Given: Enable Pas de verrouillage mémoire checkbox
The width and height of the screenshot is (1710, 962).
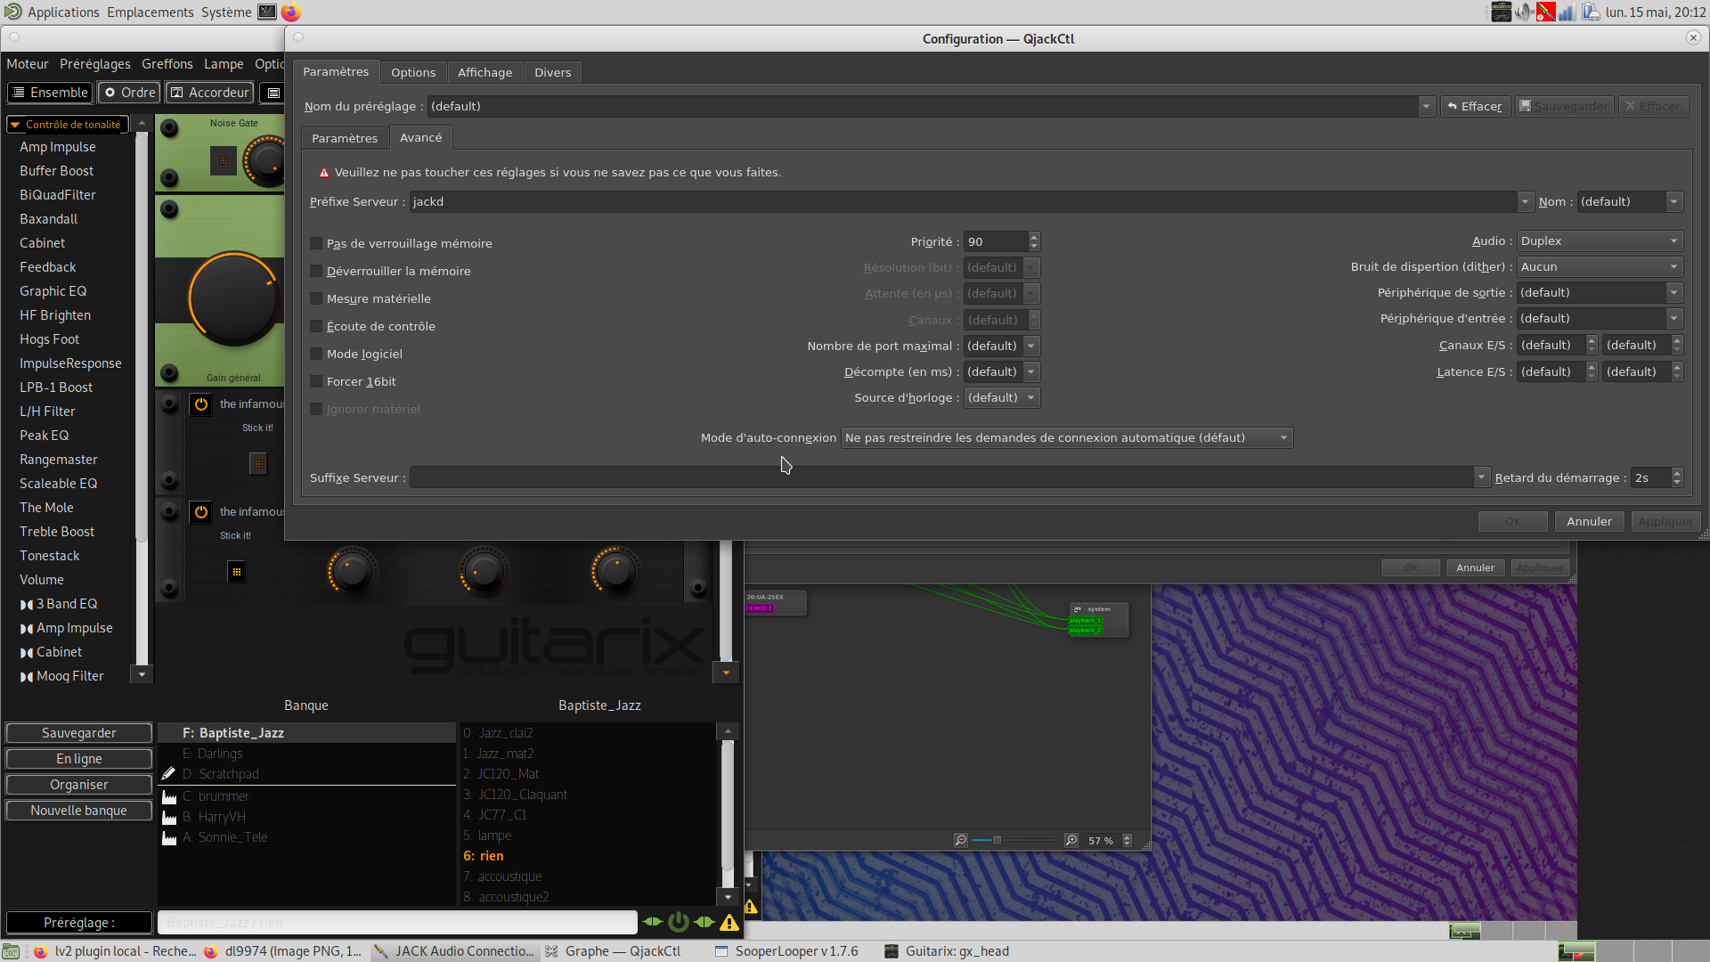Looking at the screenshot, I should 316,243.
